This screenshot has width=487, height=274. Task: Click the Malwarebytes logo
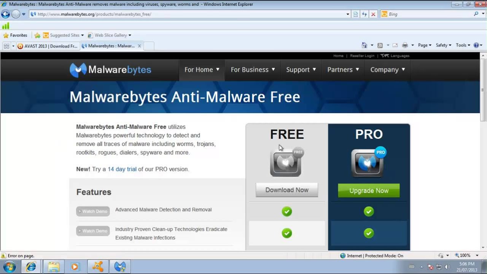tap(110, 70)
